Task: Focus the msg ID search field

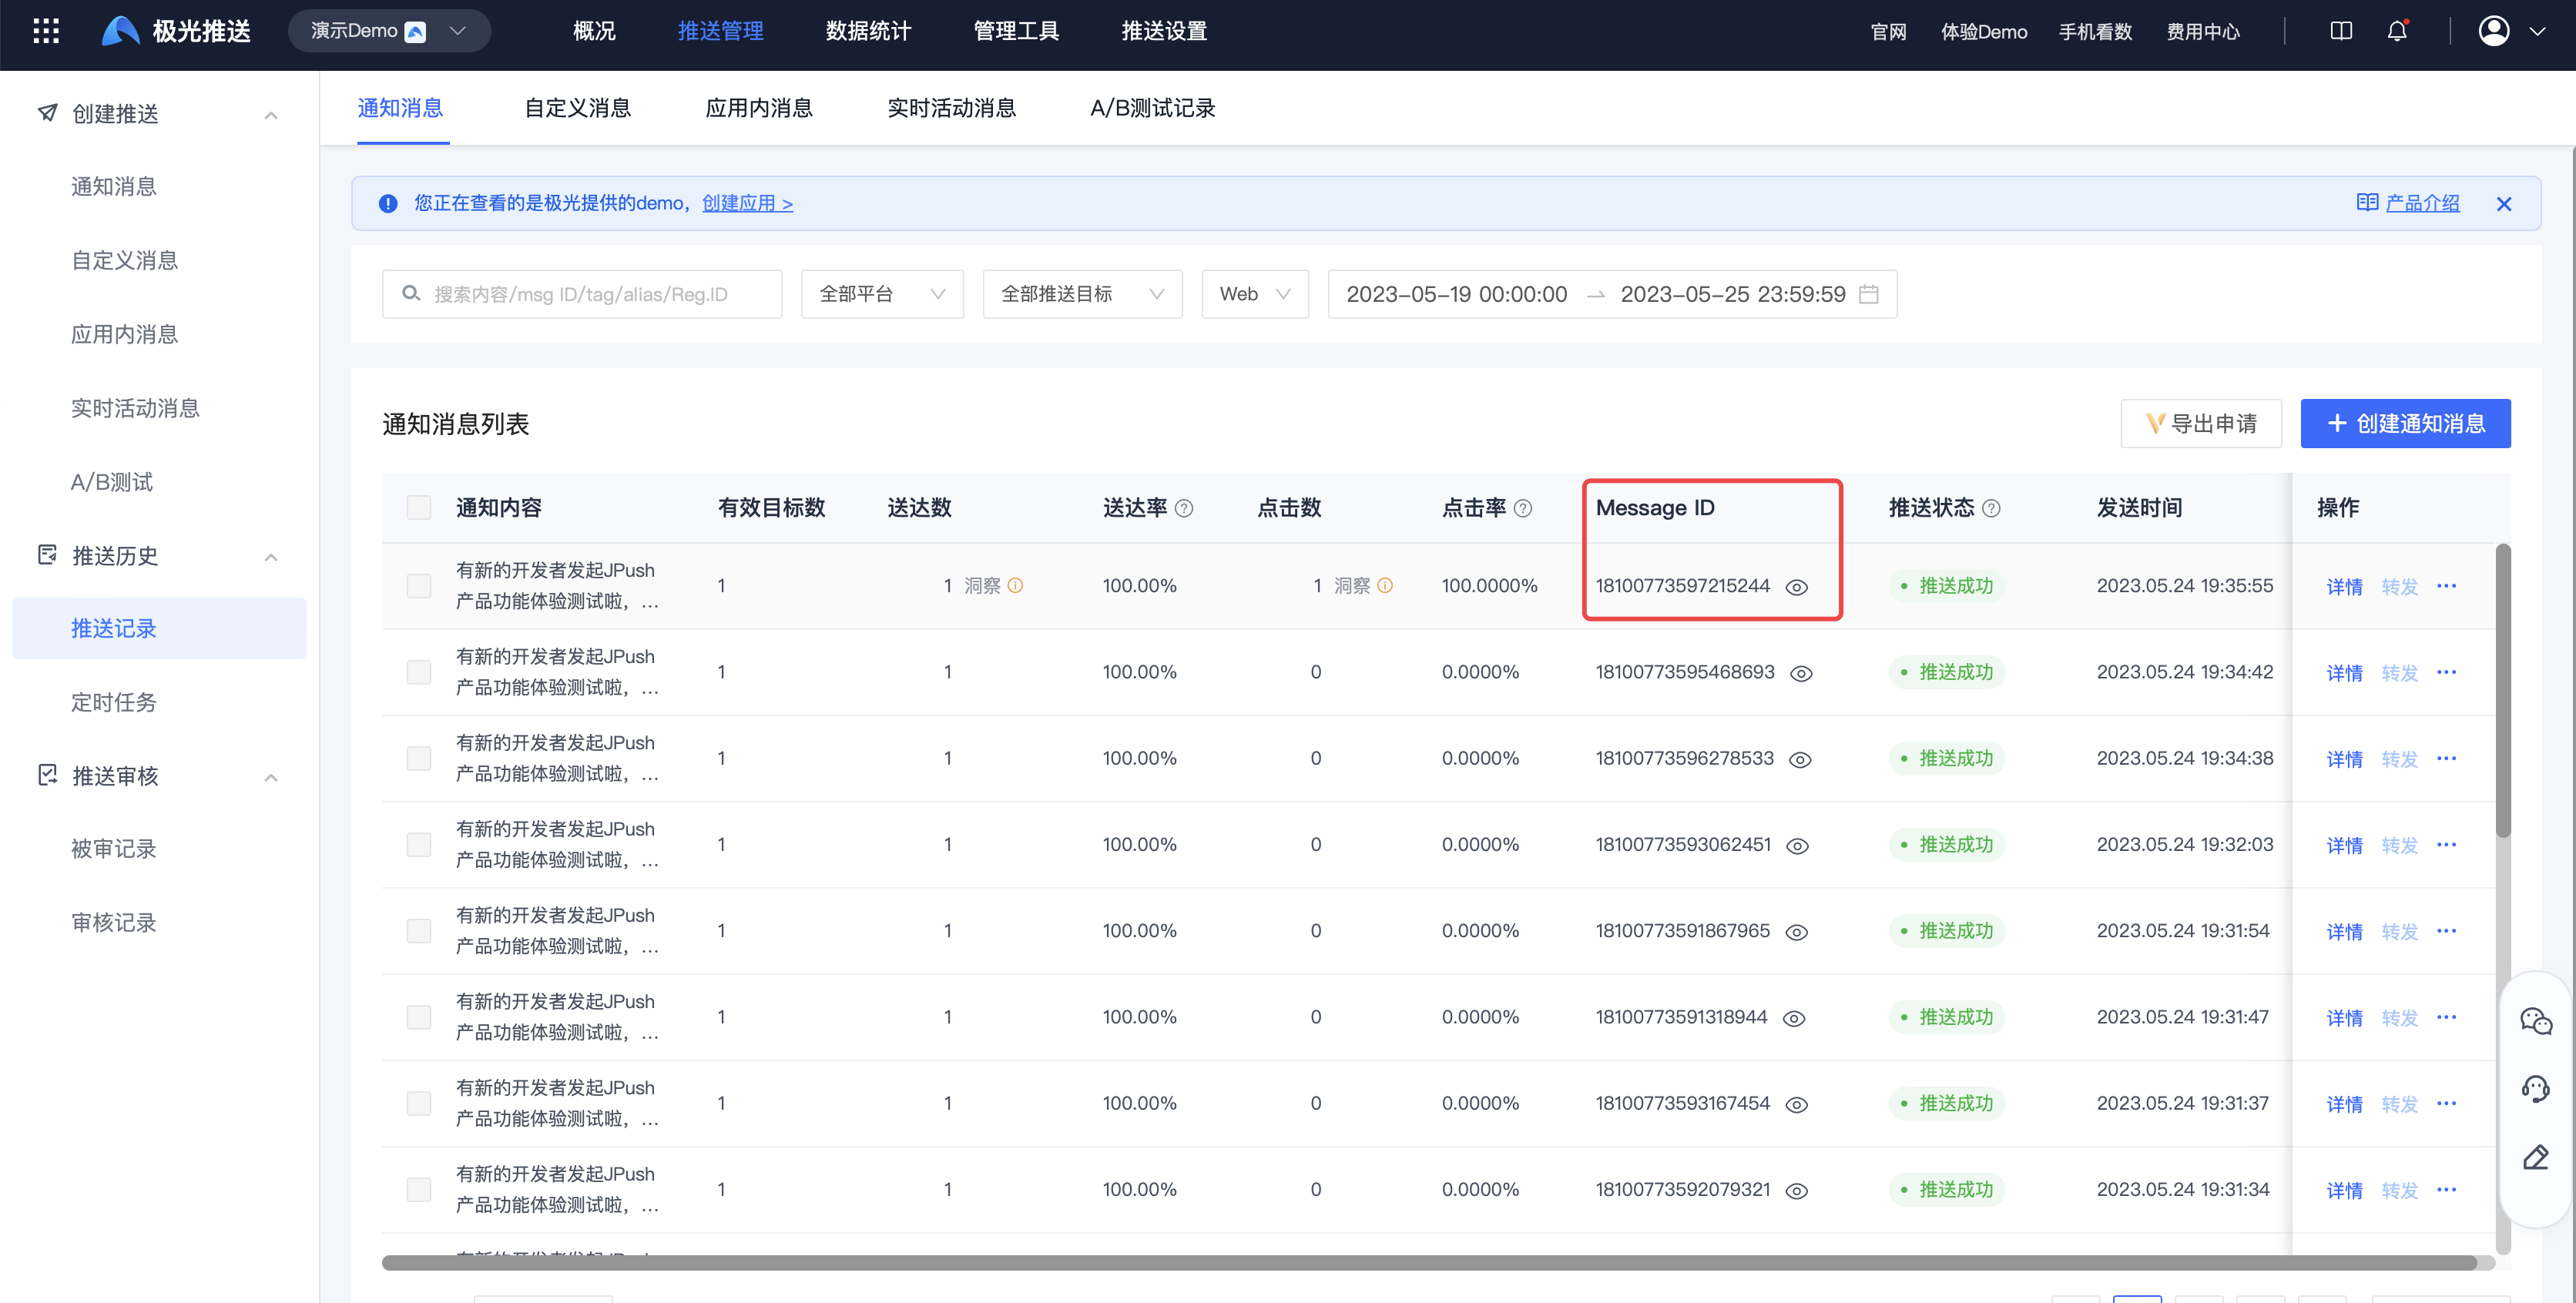Action: (x=582, y=294)
